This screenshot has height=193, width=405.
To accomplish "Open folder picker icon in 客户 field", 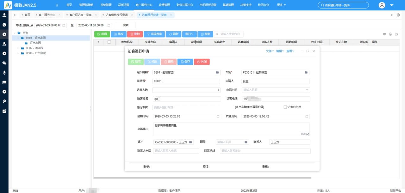I will coord(190,142).
